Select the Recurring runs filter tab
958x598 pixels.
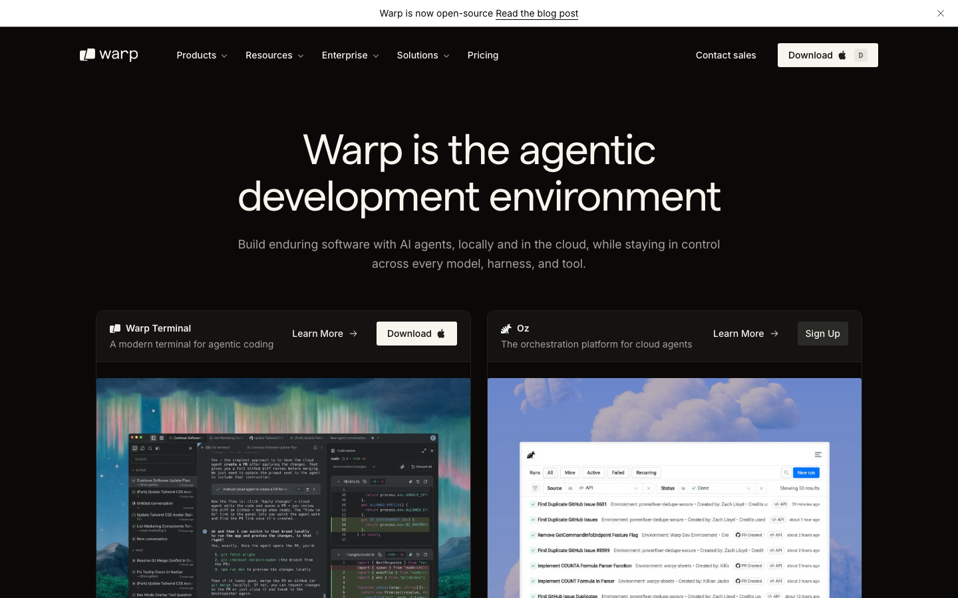(x=646, y=472)
